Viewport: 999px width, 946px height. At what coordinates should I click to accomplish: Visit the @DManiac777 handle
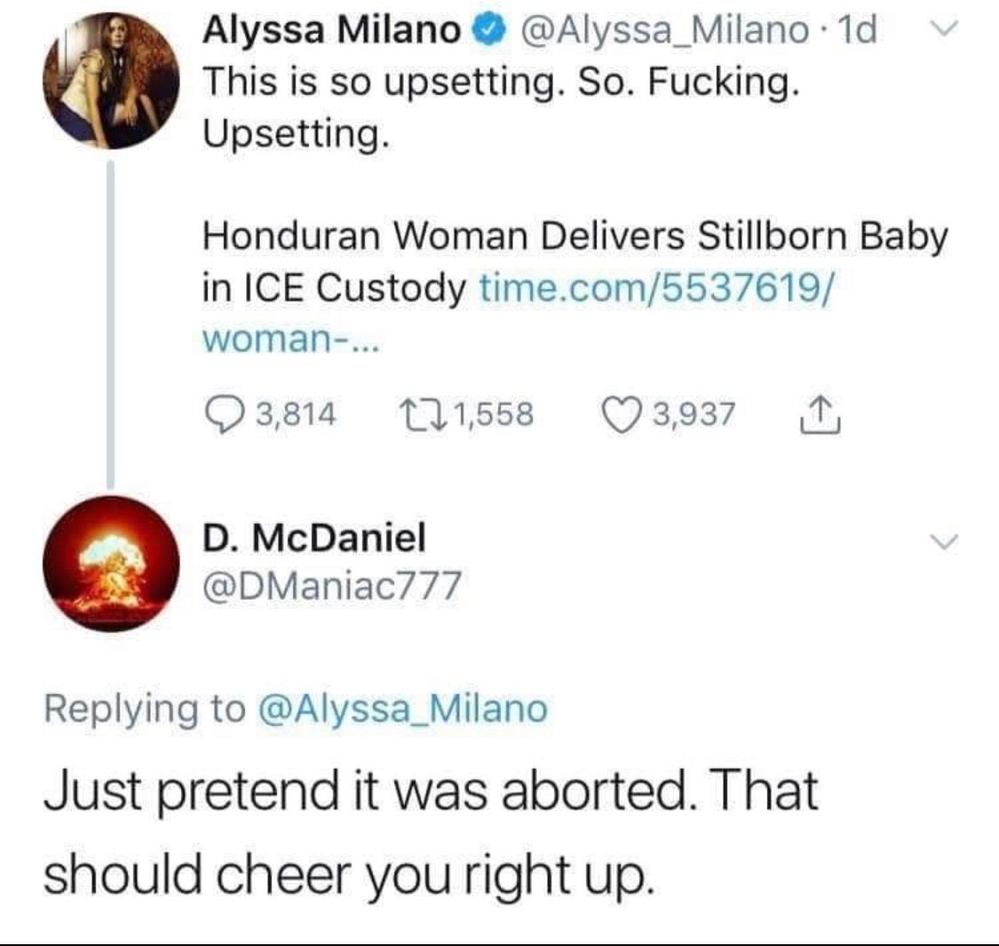[x=331, y=586]
